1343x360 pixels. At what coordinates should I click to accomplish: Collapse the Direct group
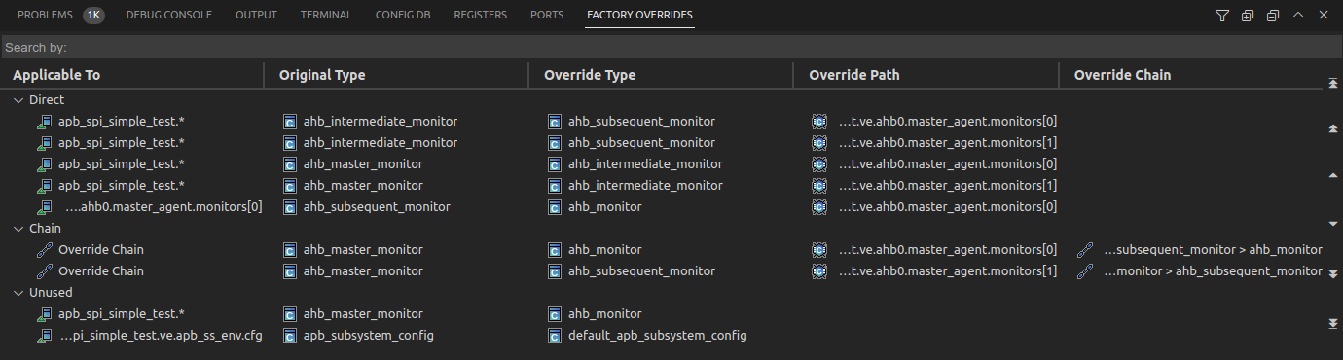point(18,100)
